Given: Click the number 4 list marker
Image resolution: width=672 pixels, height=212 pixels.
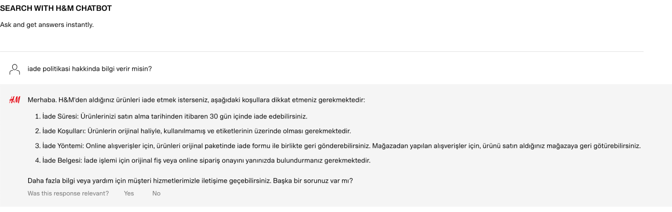Looking at the screenshot, I should click(x=38, y=161).
